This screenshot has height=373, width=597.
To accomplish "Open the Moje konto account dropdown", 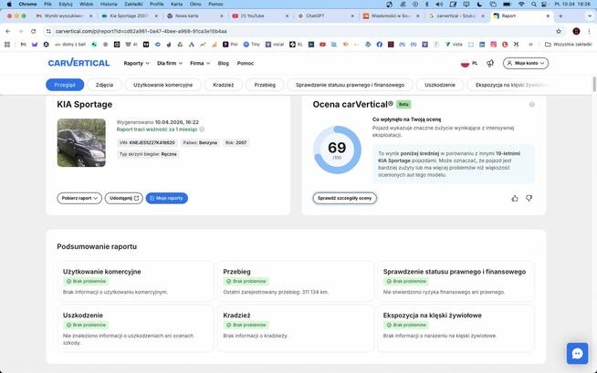I will pyautogui.click(x=528, y=63).
